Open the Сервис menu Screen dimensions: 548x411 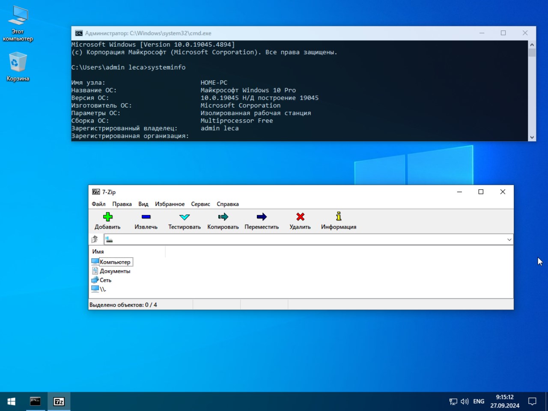[200, 204]
